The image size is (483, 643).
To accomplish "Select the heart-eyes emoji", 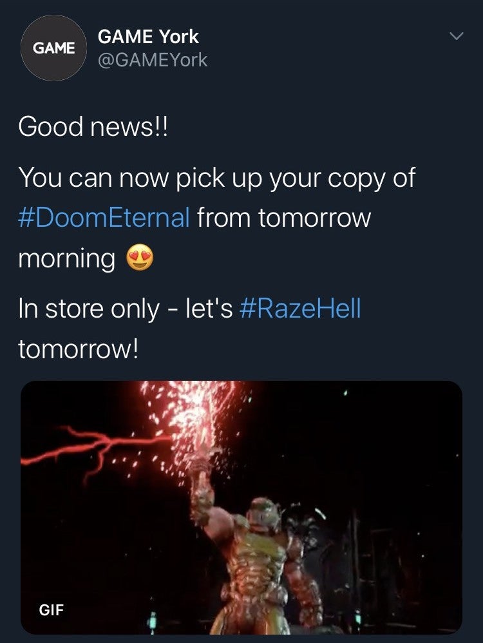I will coord(140,258).
